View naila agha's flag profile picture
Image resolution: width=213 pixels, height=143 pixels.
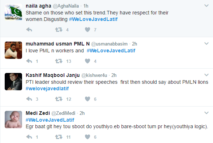[13, 12]
